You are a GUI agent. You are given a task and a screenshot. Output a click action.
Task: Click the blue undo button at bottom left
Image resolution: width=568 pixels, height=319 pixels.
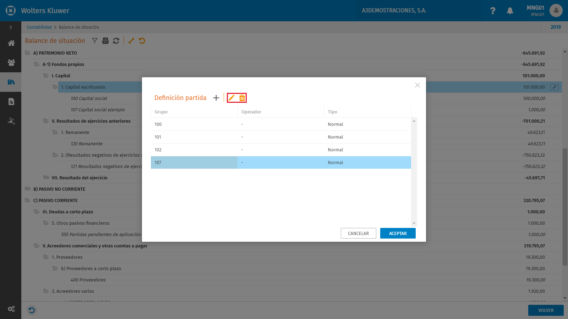tap(32, 310)
